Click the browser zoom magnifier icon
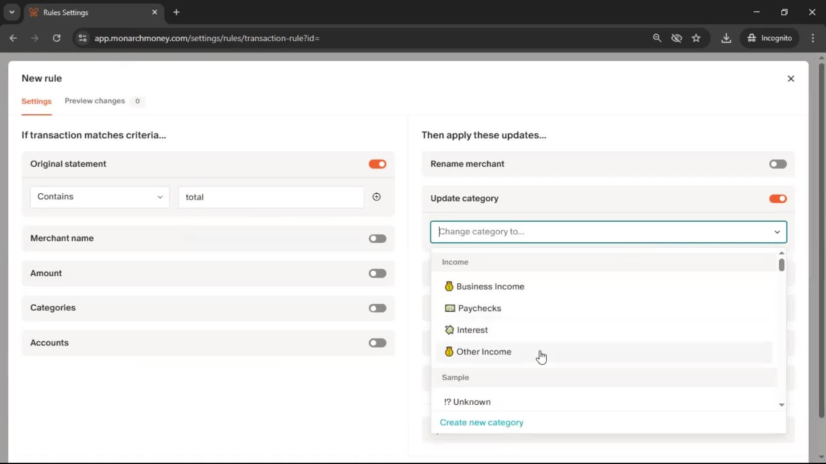 (x=657, y=38)
